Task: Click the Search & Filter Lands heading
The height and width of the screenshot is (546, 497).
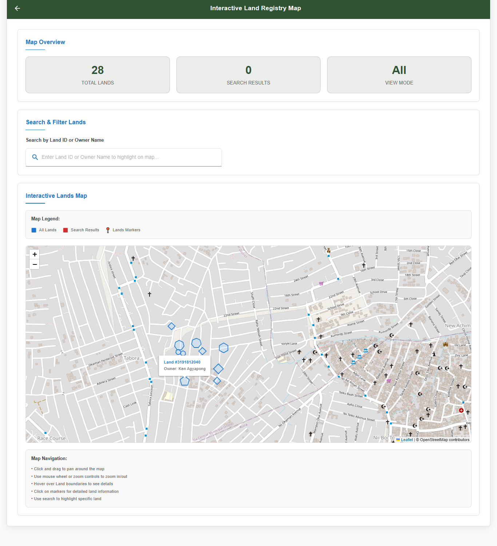Action: [56, 122]
